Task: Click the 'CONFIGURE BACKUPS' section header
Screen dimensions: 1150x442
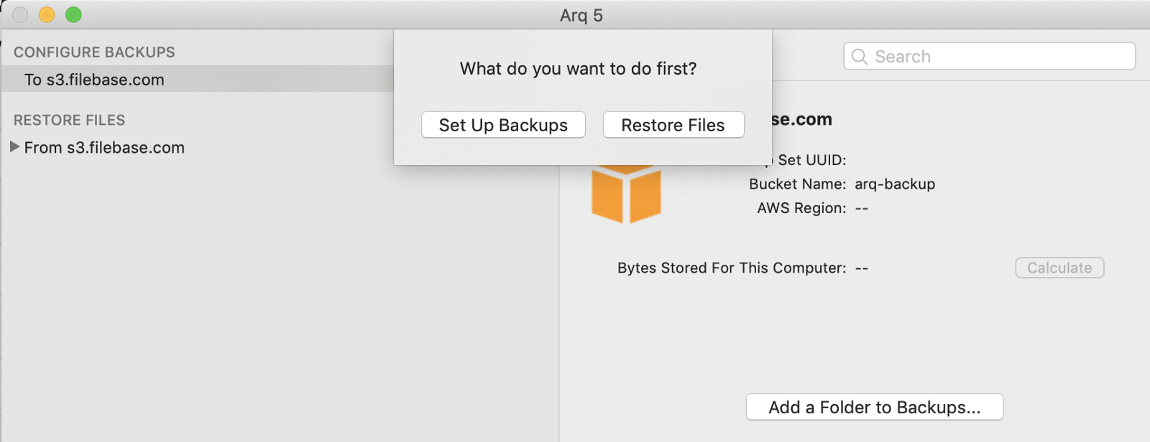Action: (x=94, y=52)
